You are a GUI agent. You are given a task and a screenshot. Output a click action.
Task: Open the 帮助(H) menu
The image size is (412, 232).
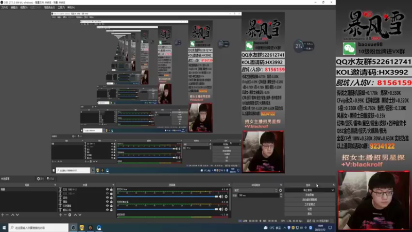[71, 7]
